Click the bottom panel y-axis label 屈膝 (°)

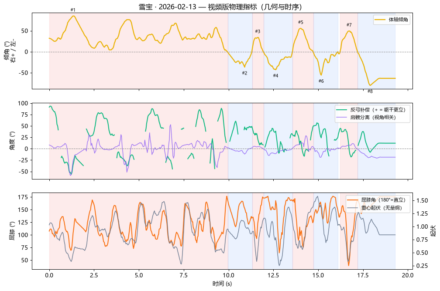point(12,231)
